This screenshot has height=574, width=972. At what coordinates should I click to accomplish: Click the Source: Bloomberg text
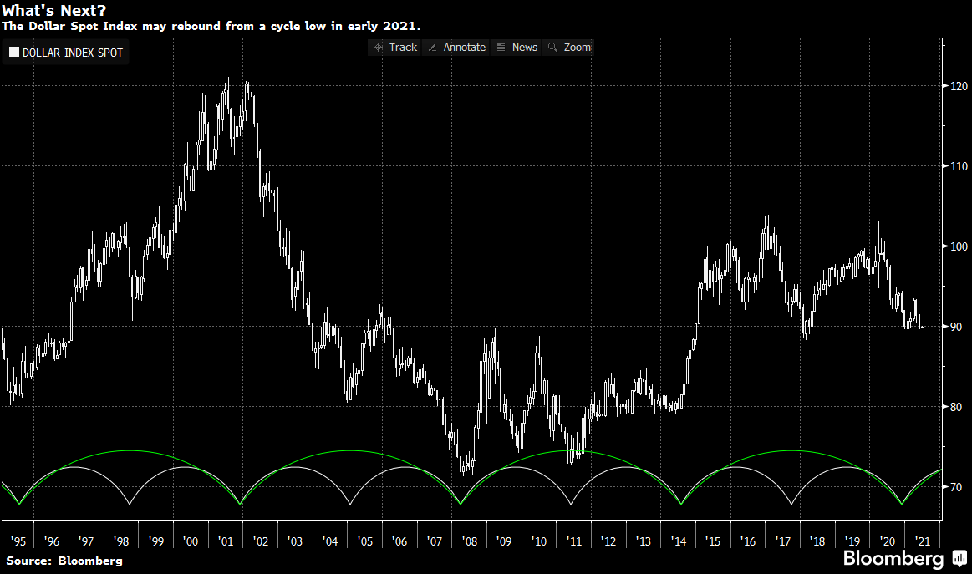point(64,561)
